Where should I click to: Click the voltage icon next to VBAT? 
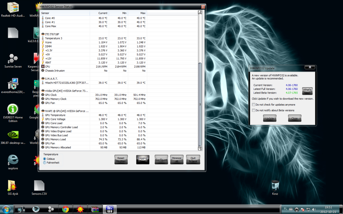click(43, 62)
